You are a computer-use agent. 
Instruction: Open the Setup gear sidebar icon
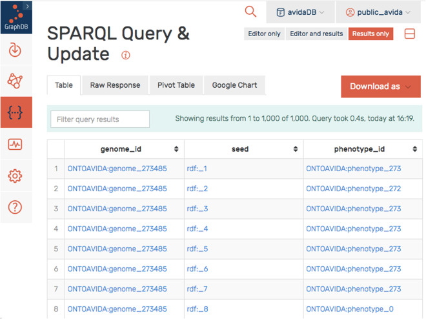15,176
